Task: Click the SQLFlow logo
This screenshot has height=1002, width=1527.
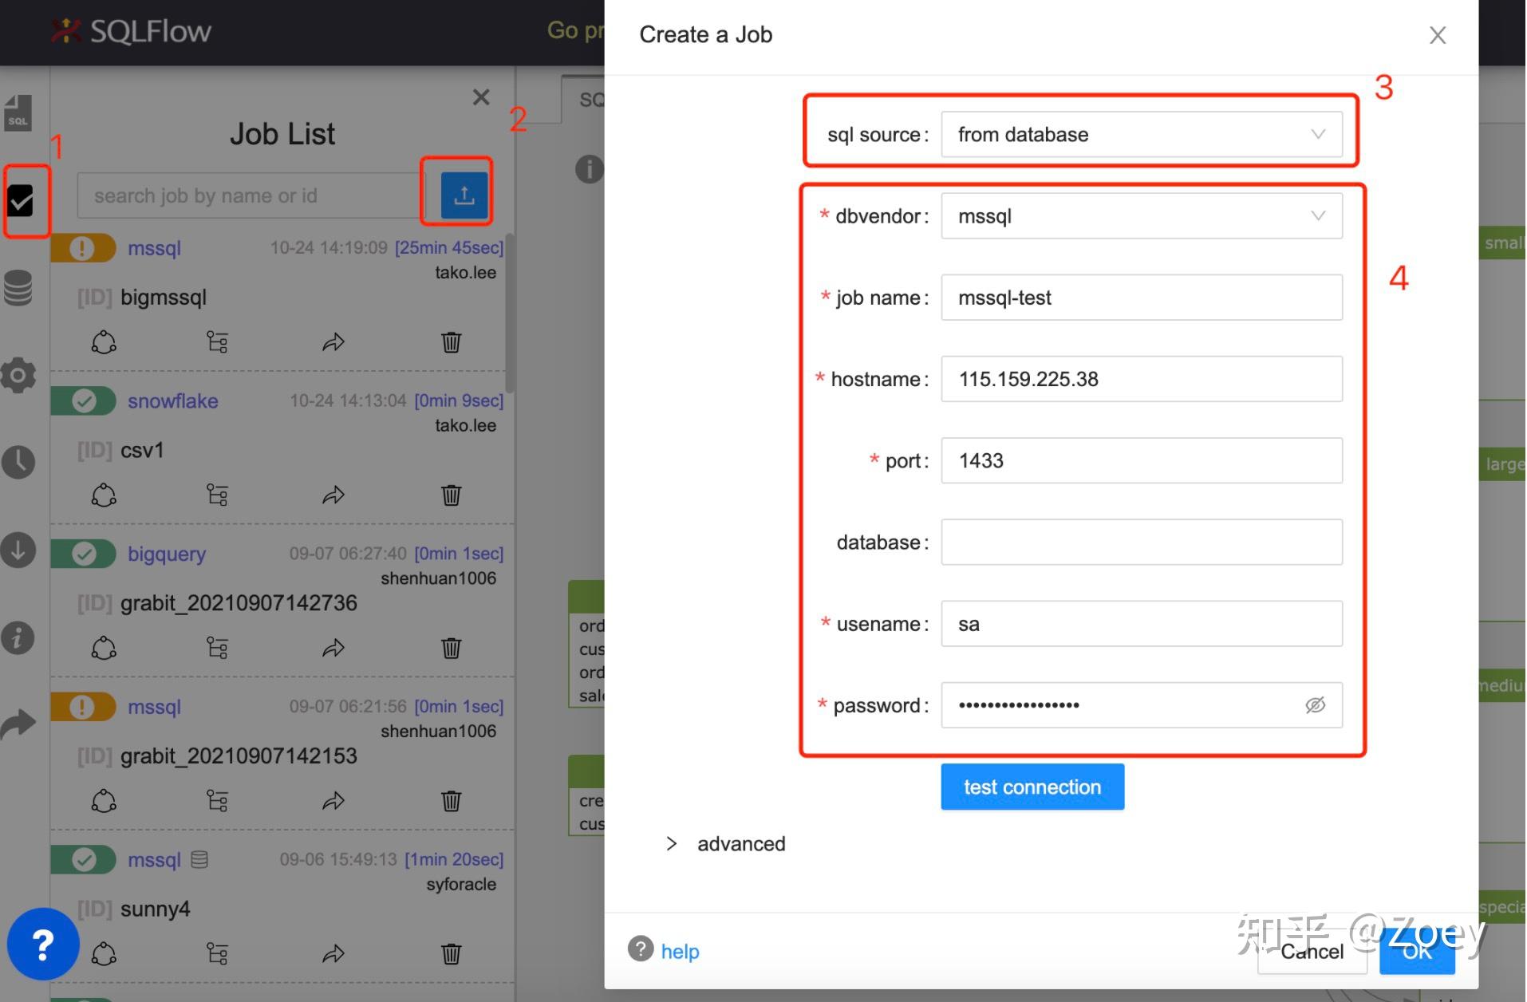Action: coord(132,31)
